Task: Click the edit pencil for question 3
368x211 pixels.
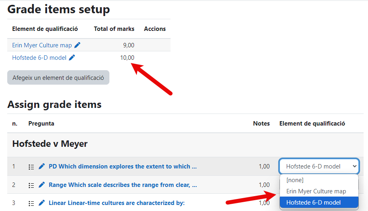Action: [42, 203]
